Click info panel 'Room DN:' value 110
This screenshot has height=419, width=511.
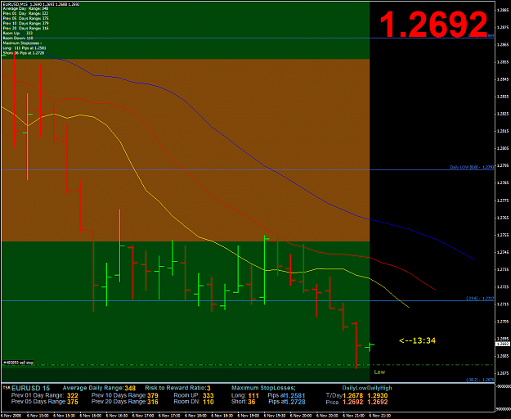208,402
